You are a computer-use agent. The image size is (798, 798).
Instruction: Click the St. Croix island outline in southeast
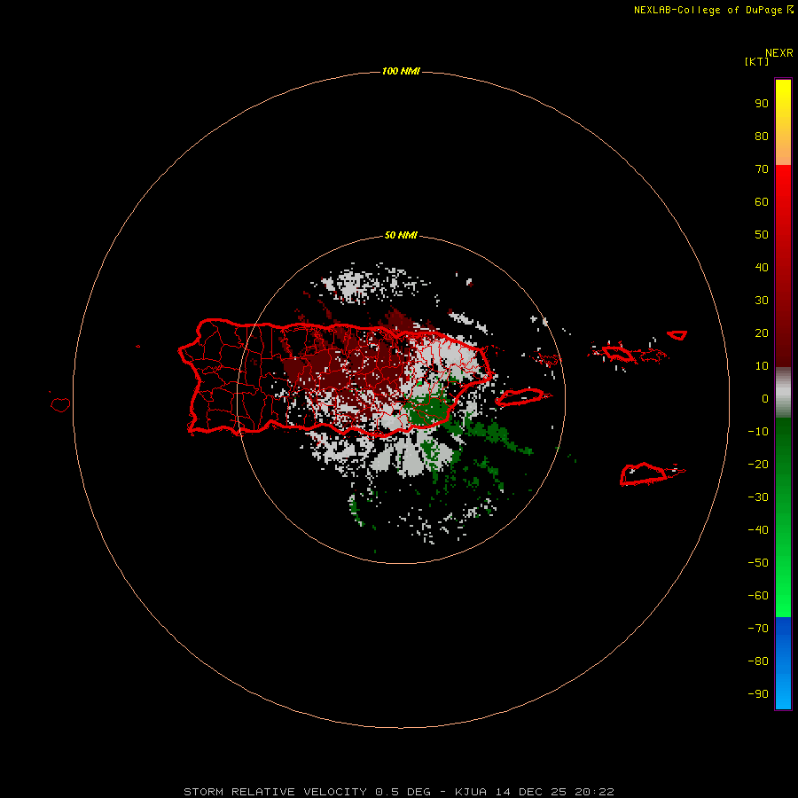pyautogui.click(x=652, y=473)
